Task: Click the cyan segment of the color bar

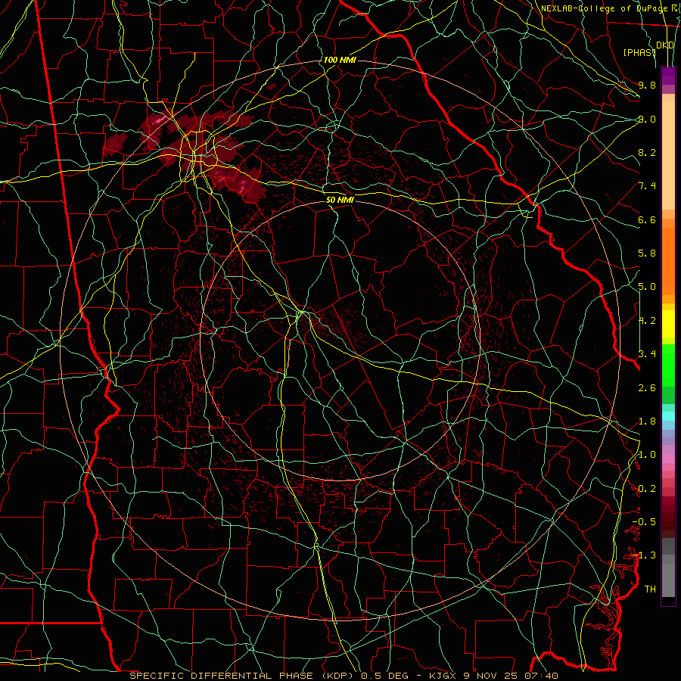Action: pyautogui.click(x=668, y=415)
